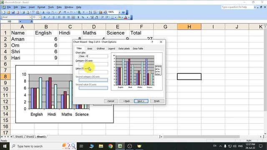Click the Center alignment icon
This screenshot has width=267, height=150.
pos(64,17)
